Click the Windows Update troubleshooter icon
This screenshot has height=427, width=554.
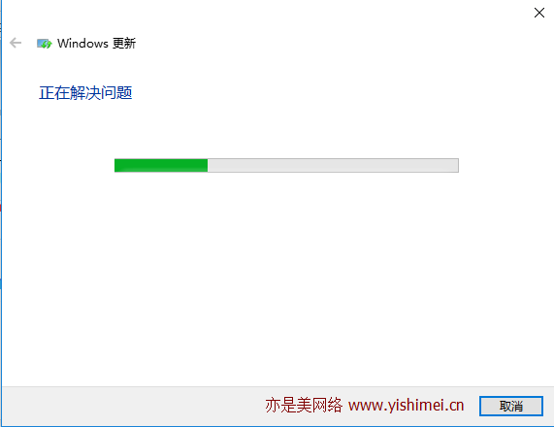click(45, 44)
